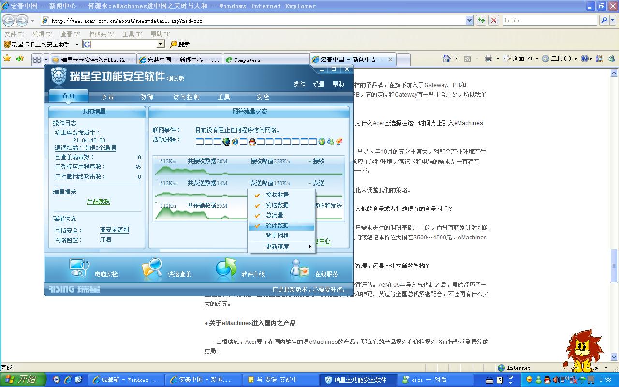Click the IE Home icon

click(x=447, y=59)
